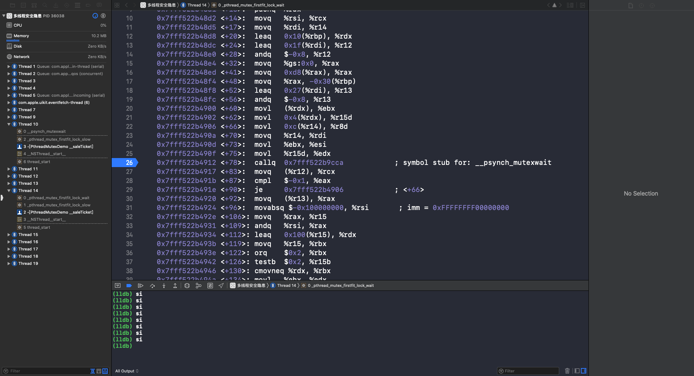Expand the com.apple.uikit.eventfetch-thread
Viewport: 694px width, 376px height.
click(x=9, y=102)
